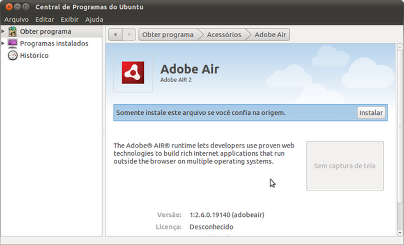The width and height of the screenshot is (404, 245).
Task: Open the Ajuda menu
Action: pos(94,19)
